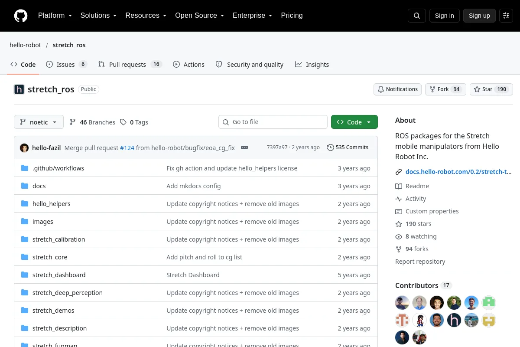The image size is (520, 347).
Task: Open the Solutions dropdown menu
Action: coord(98,16)
